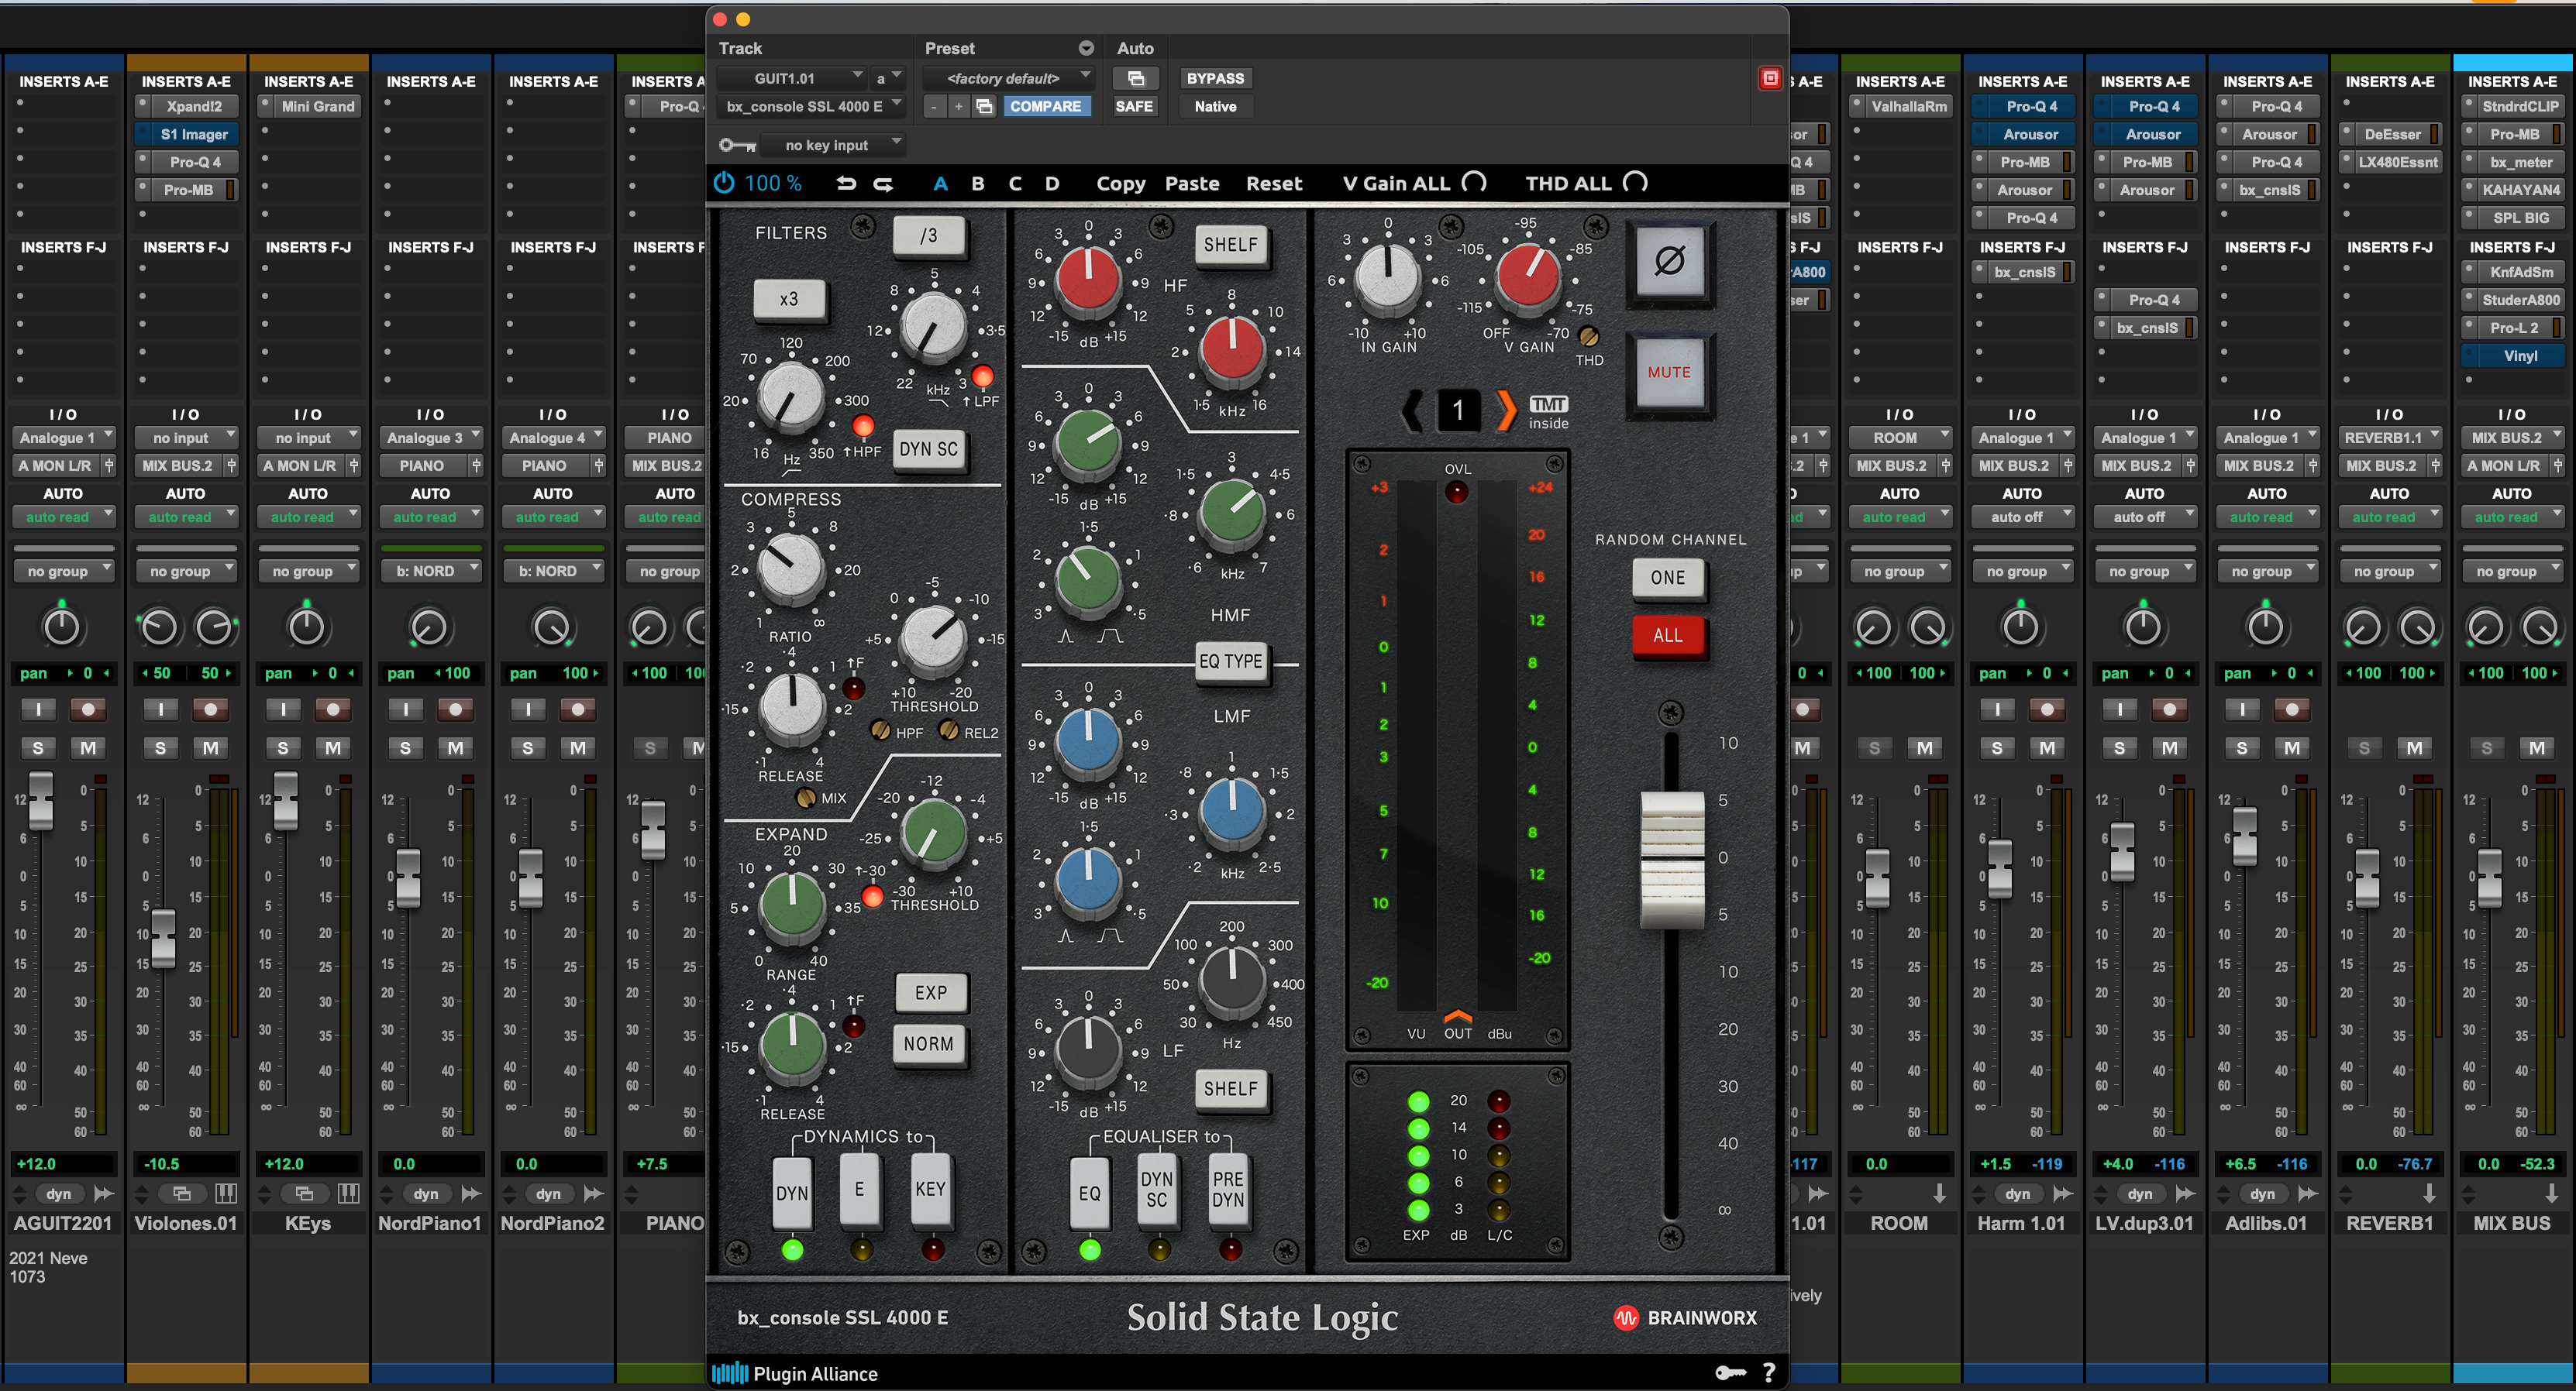Click the BYPASS button

[x=1215, y=78]
